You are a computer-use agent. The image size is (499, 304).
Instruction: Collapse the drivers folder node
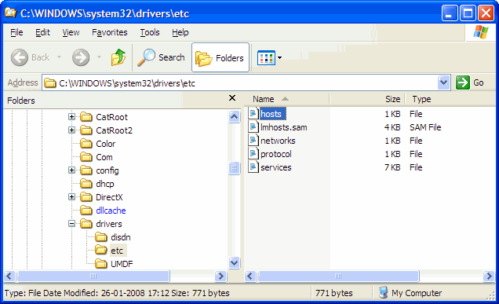(x=71, y=224)
